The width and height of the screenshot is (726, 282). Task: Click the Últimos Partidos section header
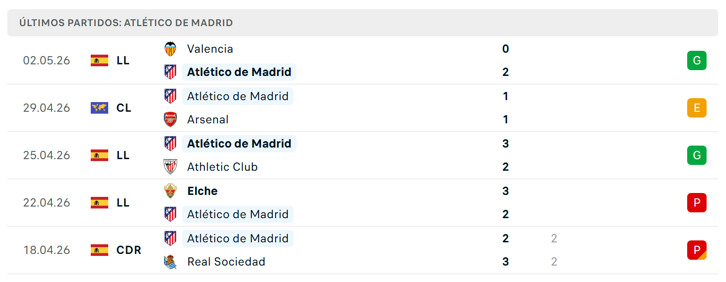coord(363,23)
